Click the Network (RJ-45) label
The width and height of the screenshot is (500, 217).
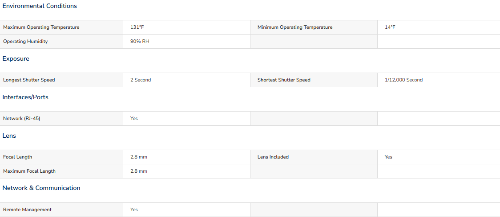[x=22, y=118]
